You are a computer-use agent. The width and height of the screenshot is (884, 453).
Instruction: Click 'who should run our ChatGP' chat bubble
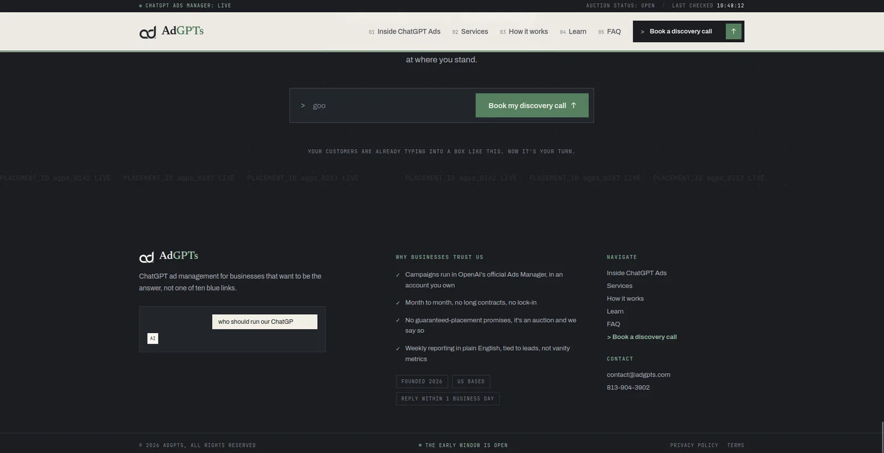tap(265, 322)
